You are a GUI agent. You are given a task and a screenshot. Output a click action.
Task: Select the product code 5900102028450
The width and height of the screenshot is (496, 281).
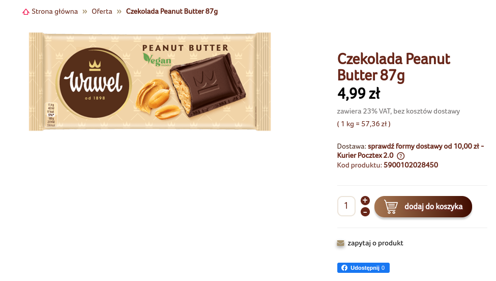point(411,165)
